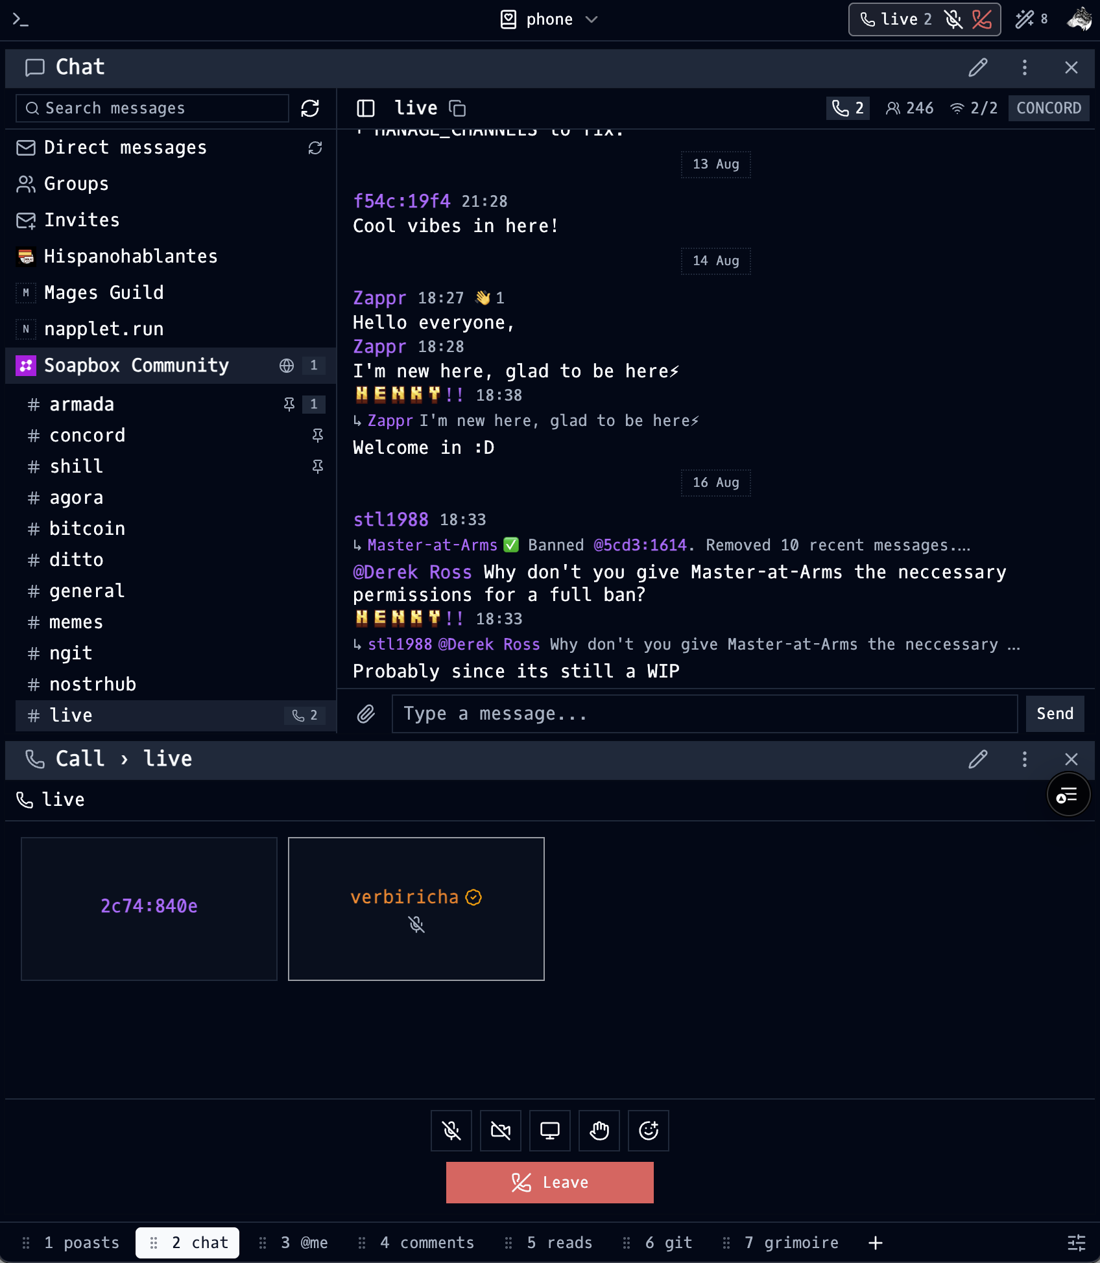
Task: Open mentioned user @5cd3:1614
Action: pyautogui.click(x=640, y=545)
